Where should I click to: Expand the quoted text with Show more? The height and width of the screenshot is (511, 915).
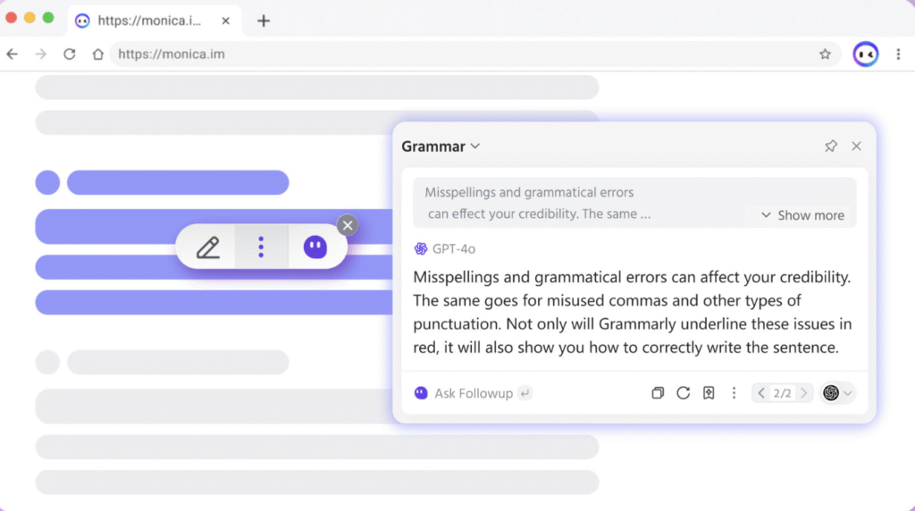tap(802, 215)
